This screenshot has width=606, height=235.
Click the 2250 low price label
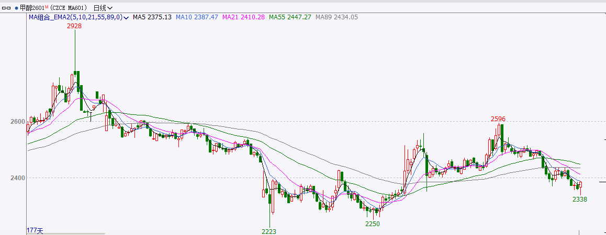pos(373,224)
